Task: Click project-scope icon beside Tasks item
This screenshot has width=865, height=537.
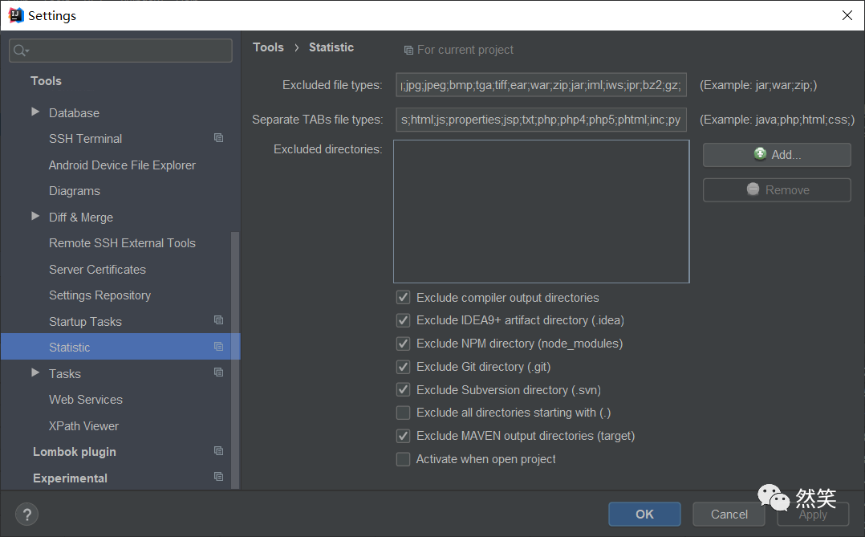Action: click(218, 373)
